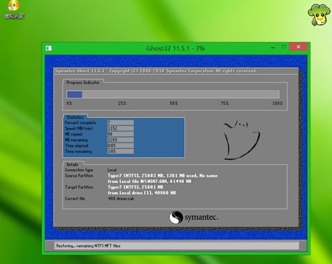Viewport: 332px width, 264px height.
Task: Click the Progress Indicator group label
Action: click(x=83, y=82)
